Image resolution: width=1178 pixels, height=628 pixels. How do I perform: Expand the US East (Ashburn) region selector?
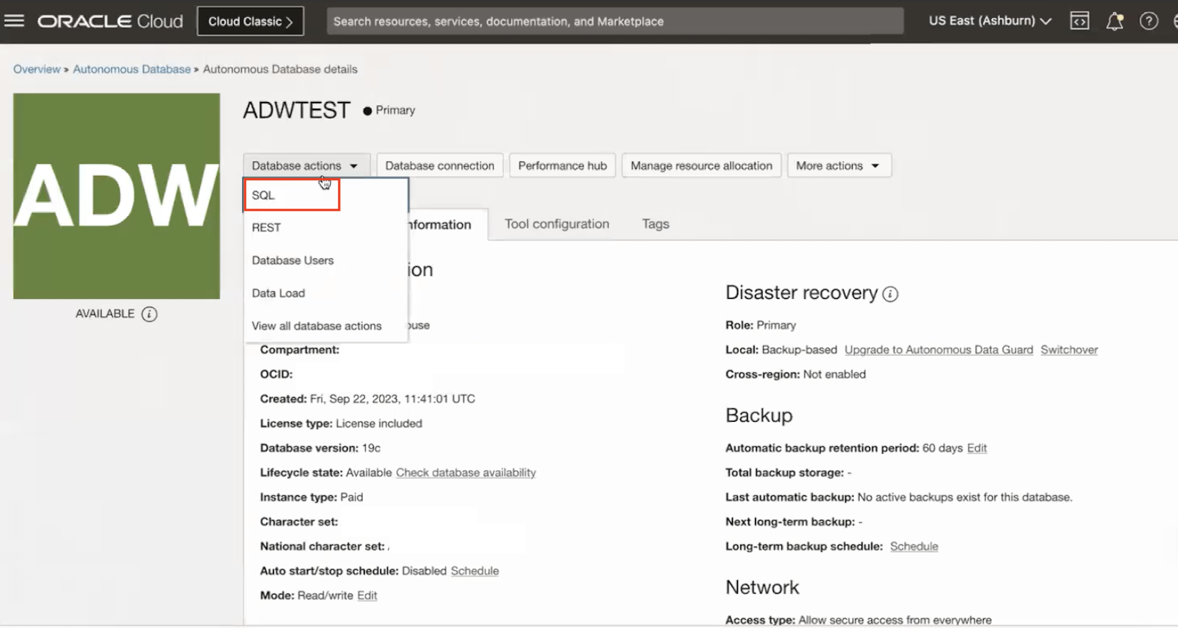(x=990, y=21)
